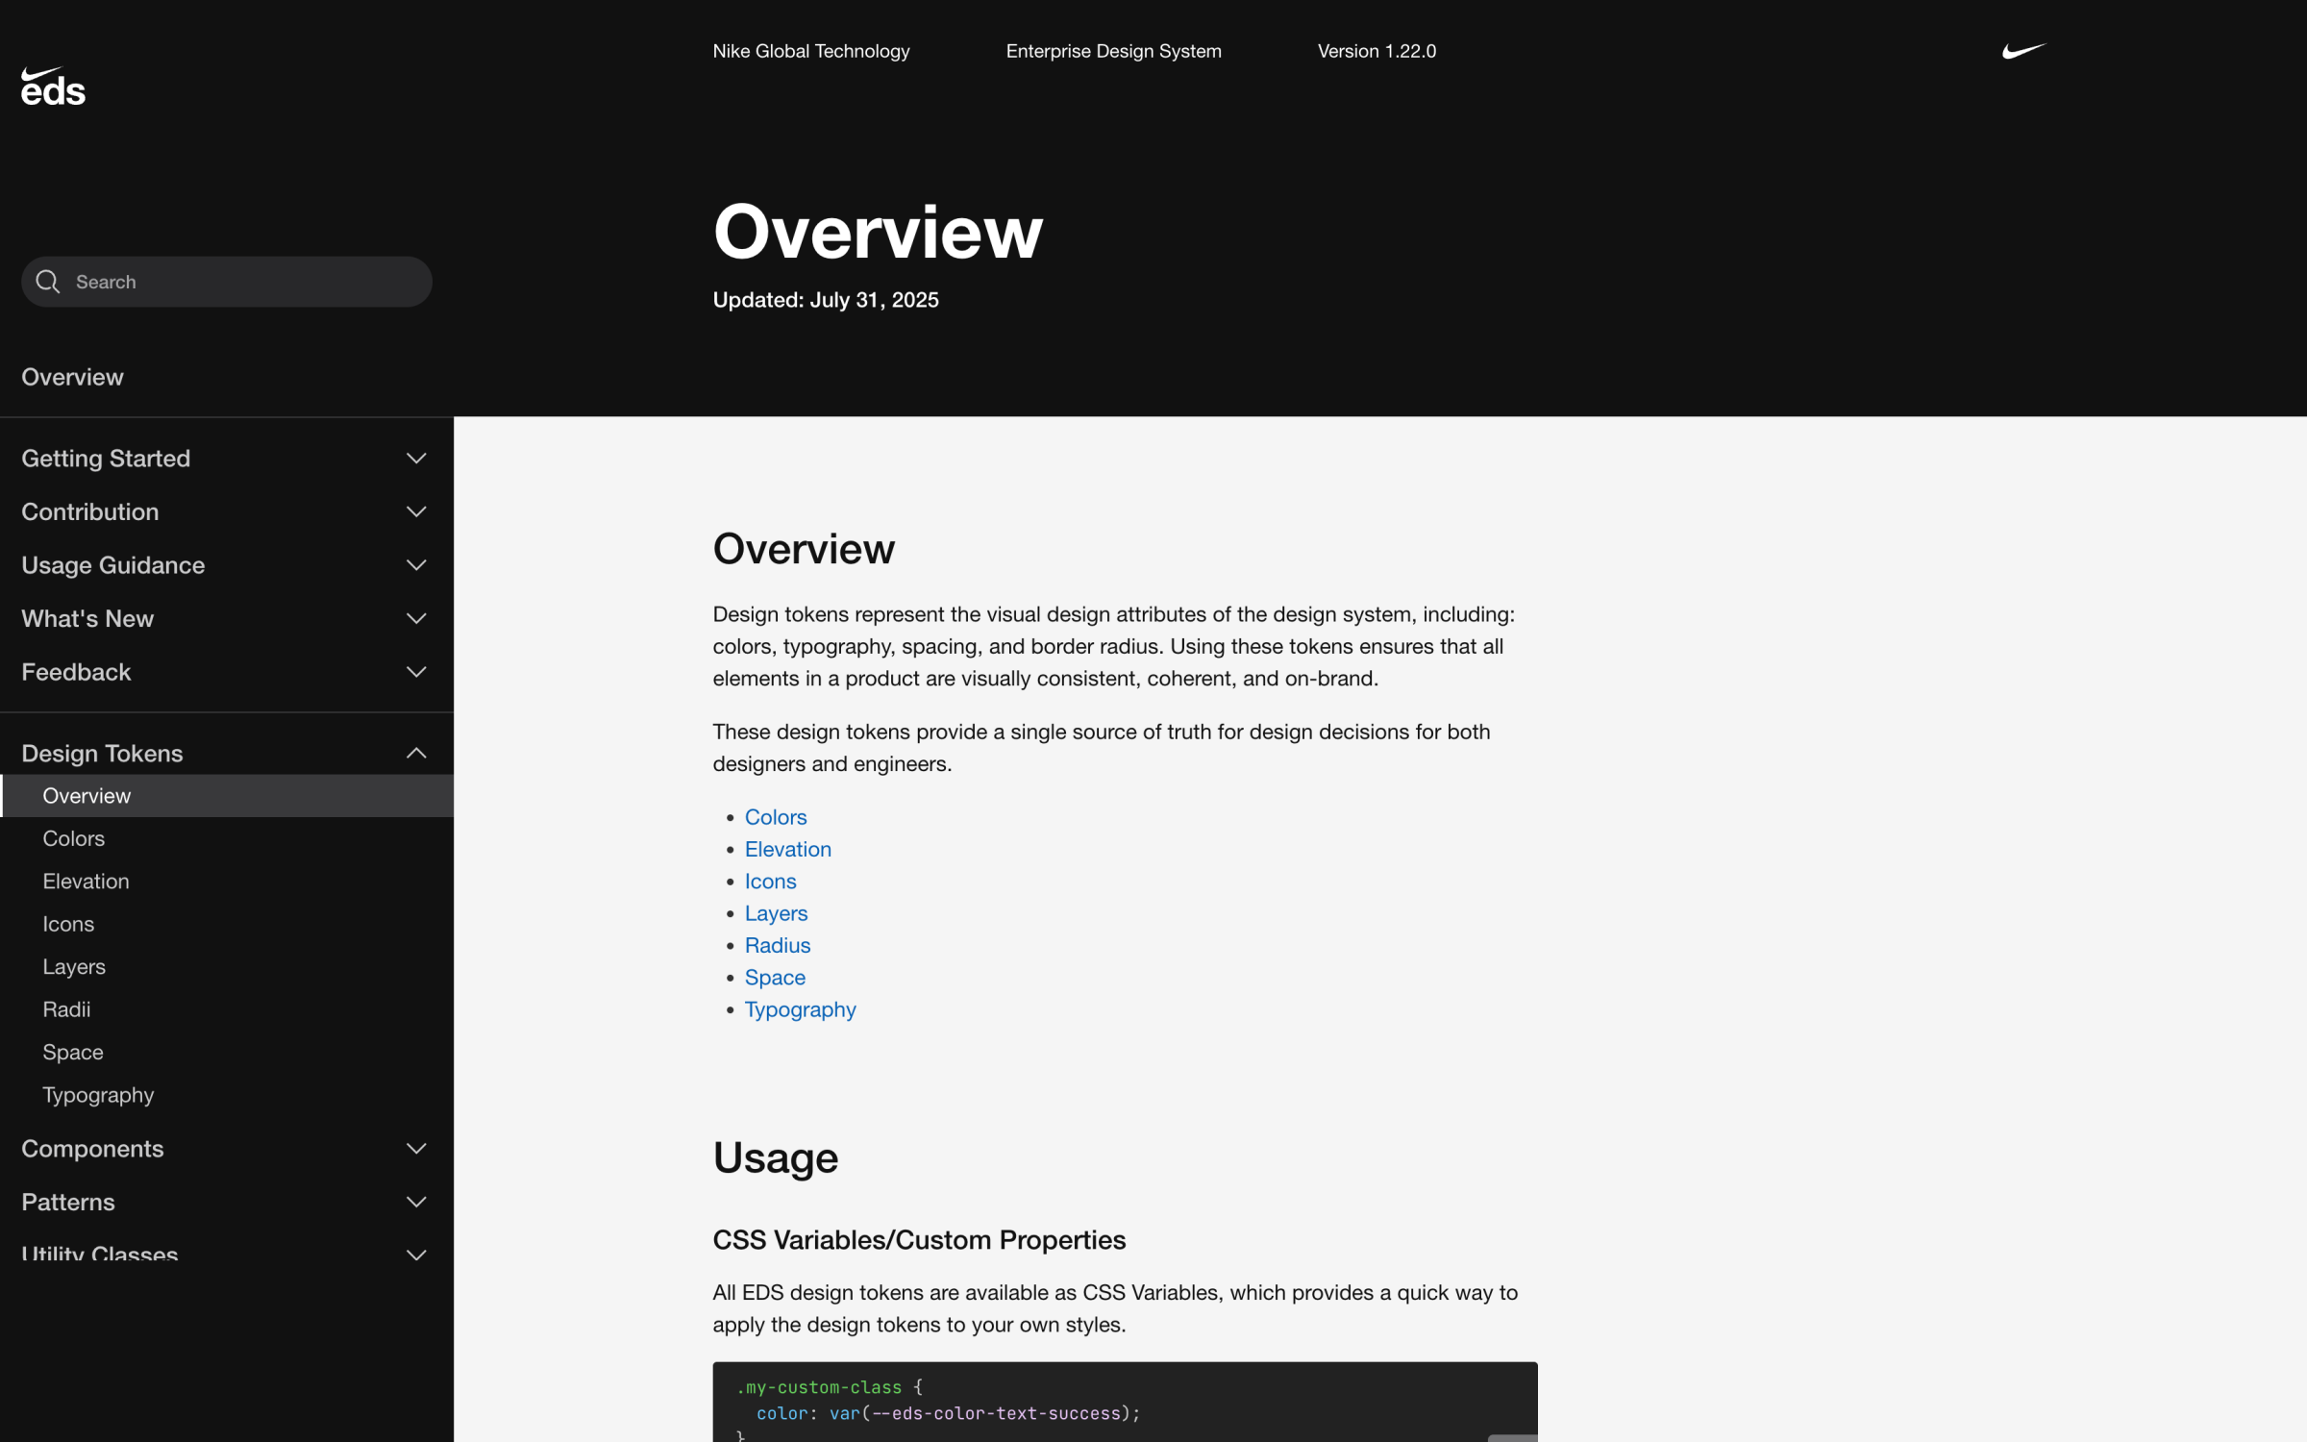Viewport: 2307px width, 1442px height.
Task: Open the Getting Started section label
Action: tap(106, 459)
